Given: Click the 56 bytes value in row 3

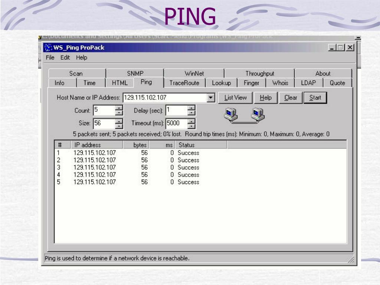Looking at the screenshot, I should [144, 167].
